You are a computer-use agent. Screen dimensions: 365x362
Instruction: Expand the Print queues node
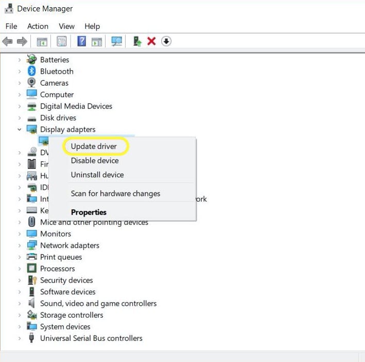pyautogui.click(x=20, y=257)
